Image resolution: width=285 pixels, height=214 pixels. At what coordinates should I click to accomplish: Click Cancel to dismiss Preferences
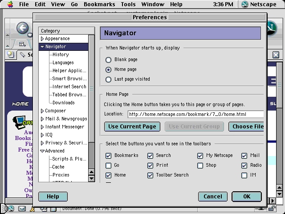(x=213, y=197)
